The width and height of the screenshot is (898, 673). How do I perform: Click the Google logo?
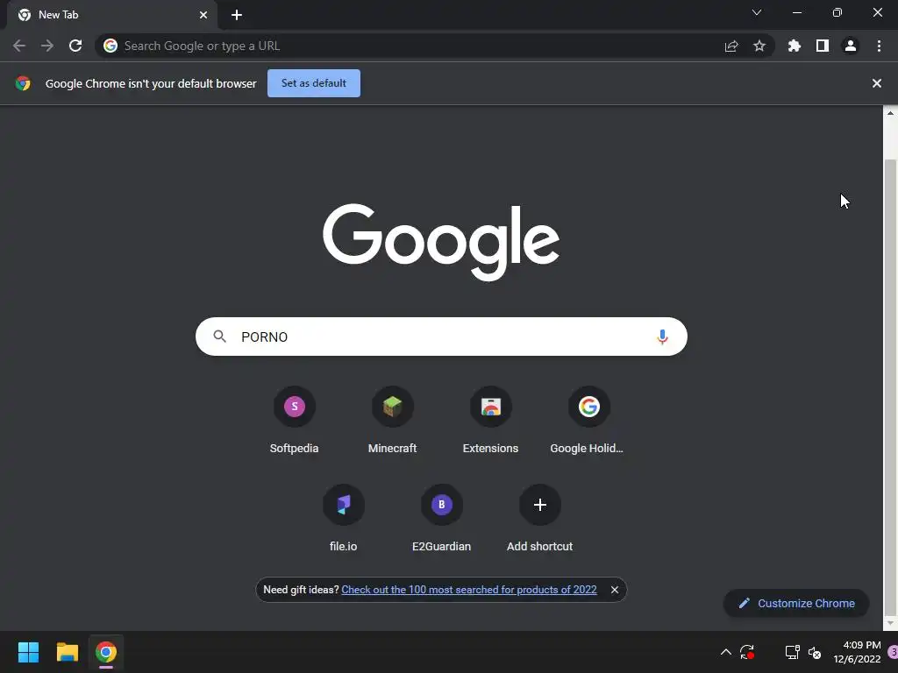[x=441, y=242]
